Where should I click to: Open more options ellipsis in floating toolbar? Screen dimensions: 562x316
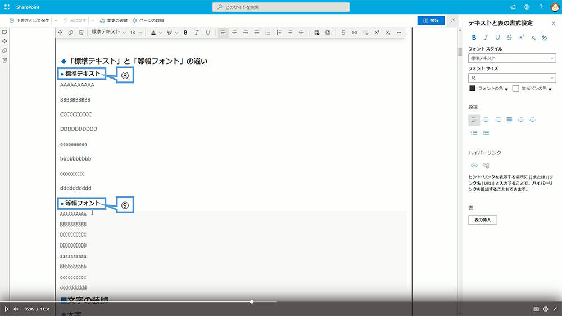tap(399, 33)
